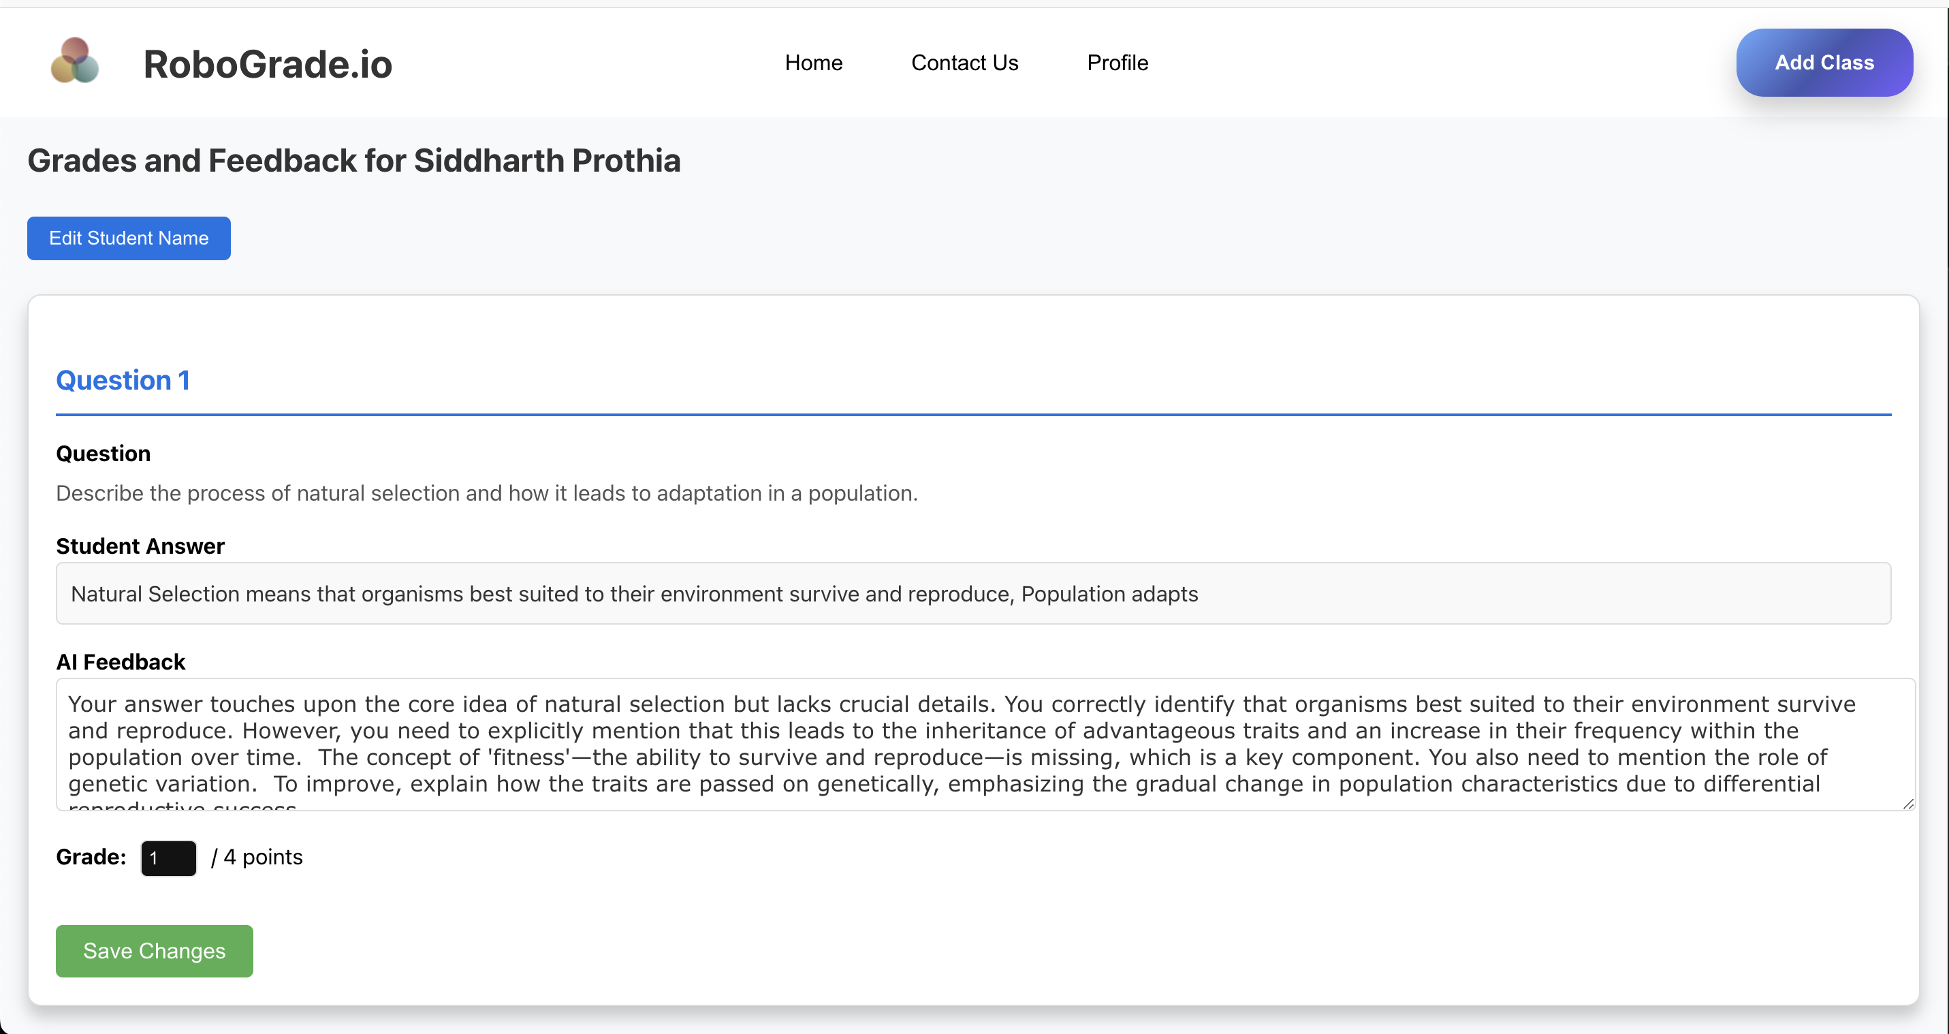
Task: Click the RoboGrade.io brand title
Action: point(268,63)
